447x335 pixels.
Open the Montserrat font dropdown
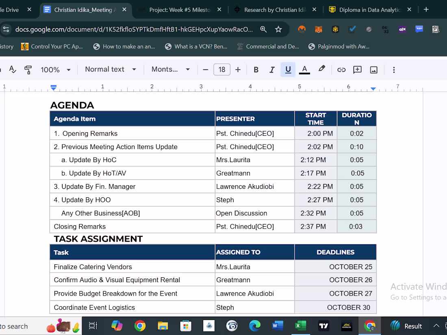click(x=171, y=69)
